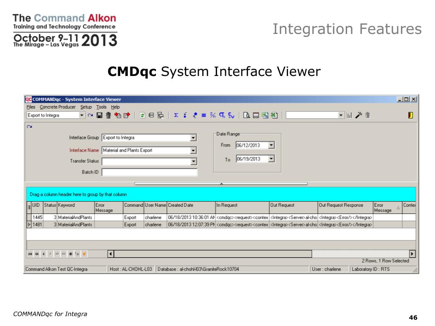Screen dimensions: 435x326
Task: Sort by the Keyword column header
Action: [x=76, y=208]
